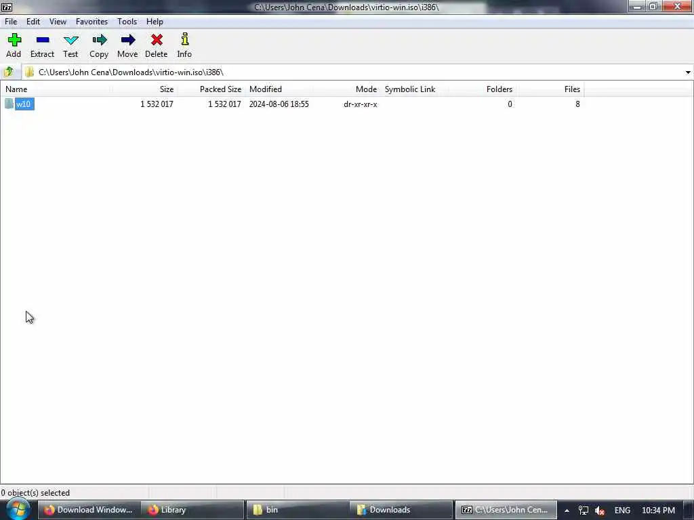Switch to Downloads taskbar button
This screenshot has height=520, width=694.
click(x=401, y=510)
